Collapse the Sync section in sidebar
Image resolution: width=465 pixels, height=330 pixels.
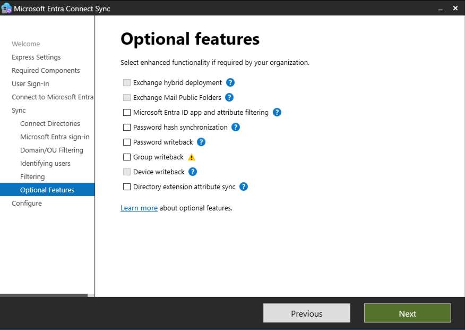click(19, 110)
